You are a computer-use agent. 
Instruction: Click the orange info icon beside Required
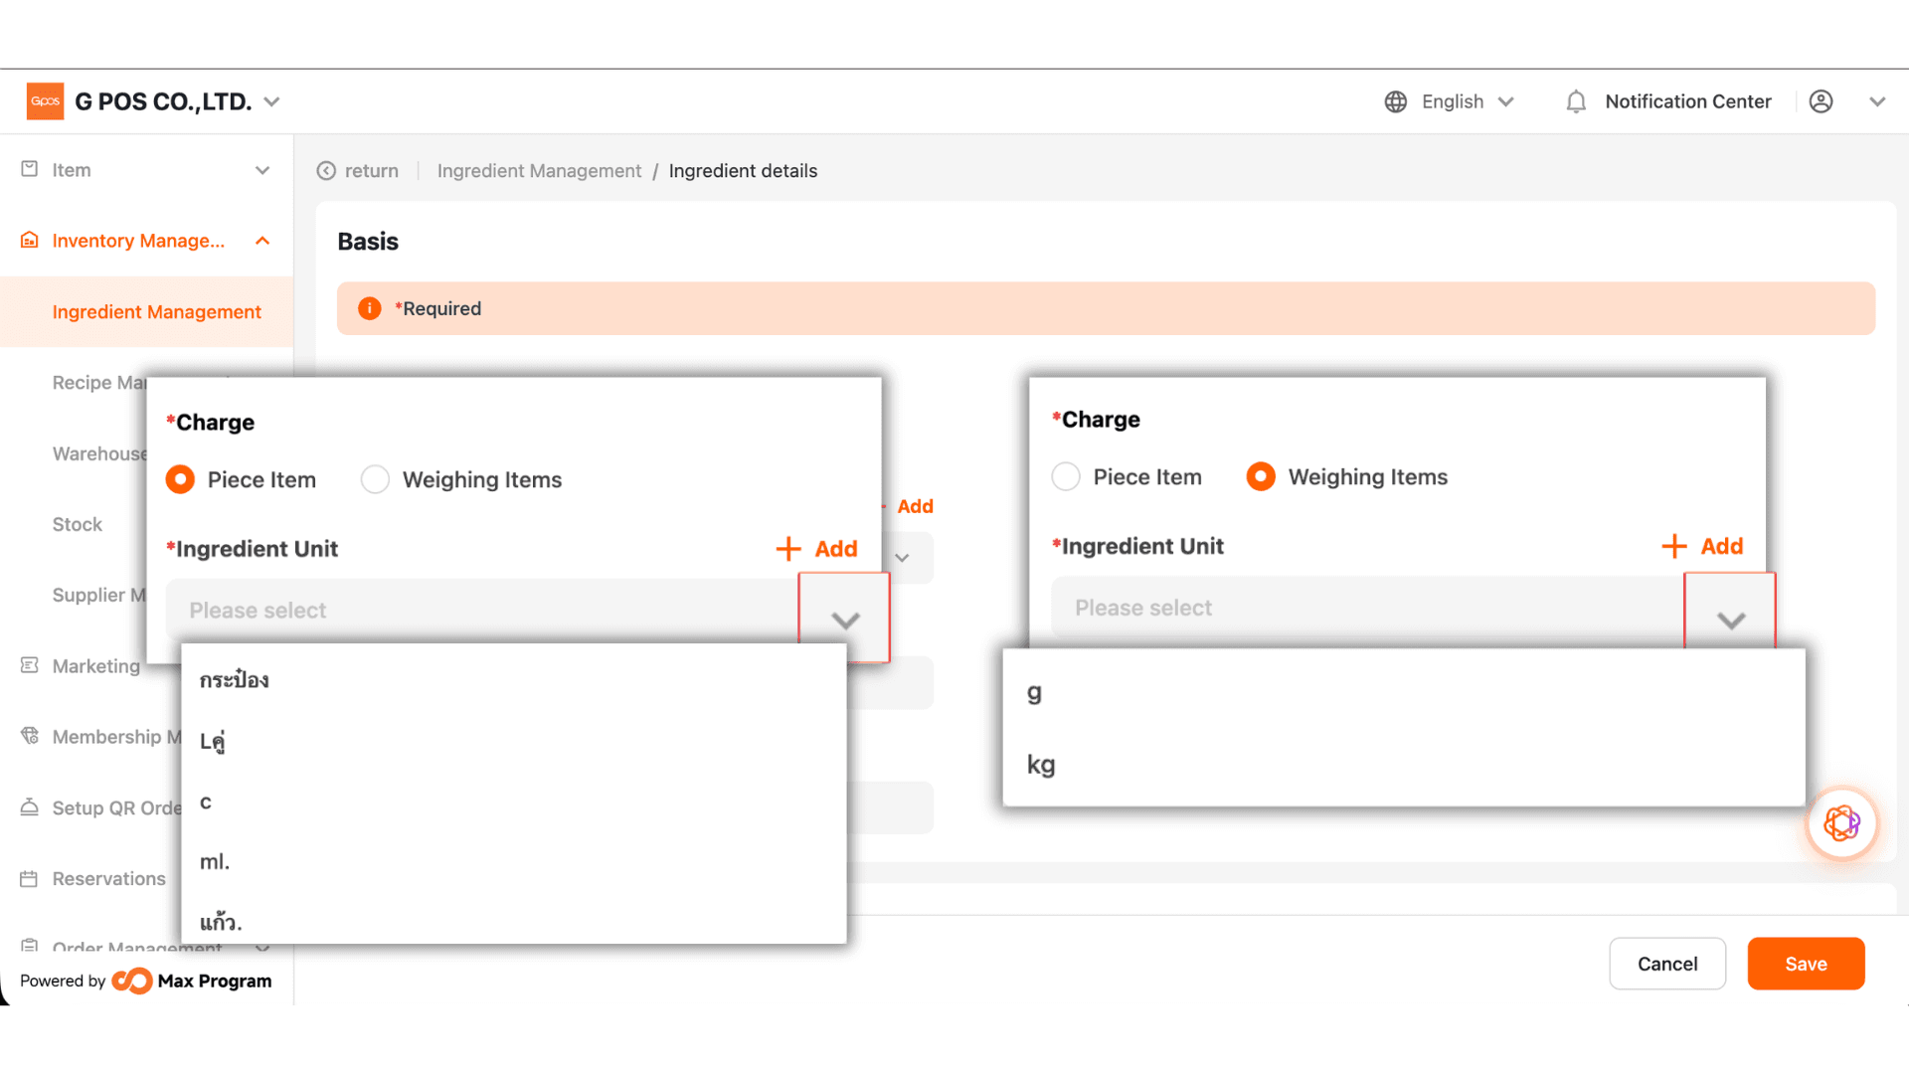[x=370, y=308]
